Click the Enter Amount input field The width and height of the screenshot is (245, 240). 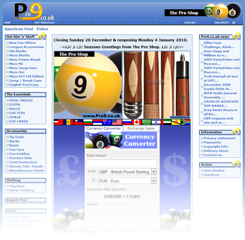pyautogui.click(x=121, y=163)
